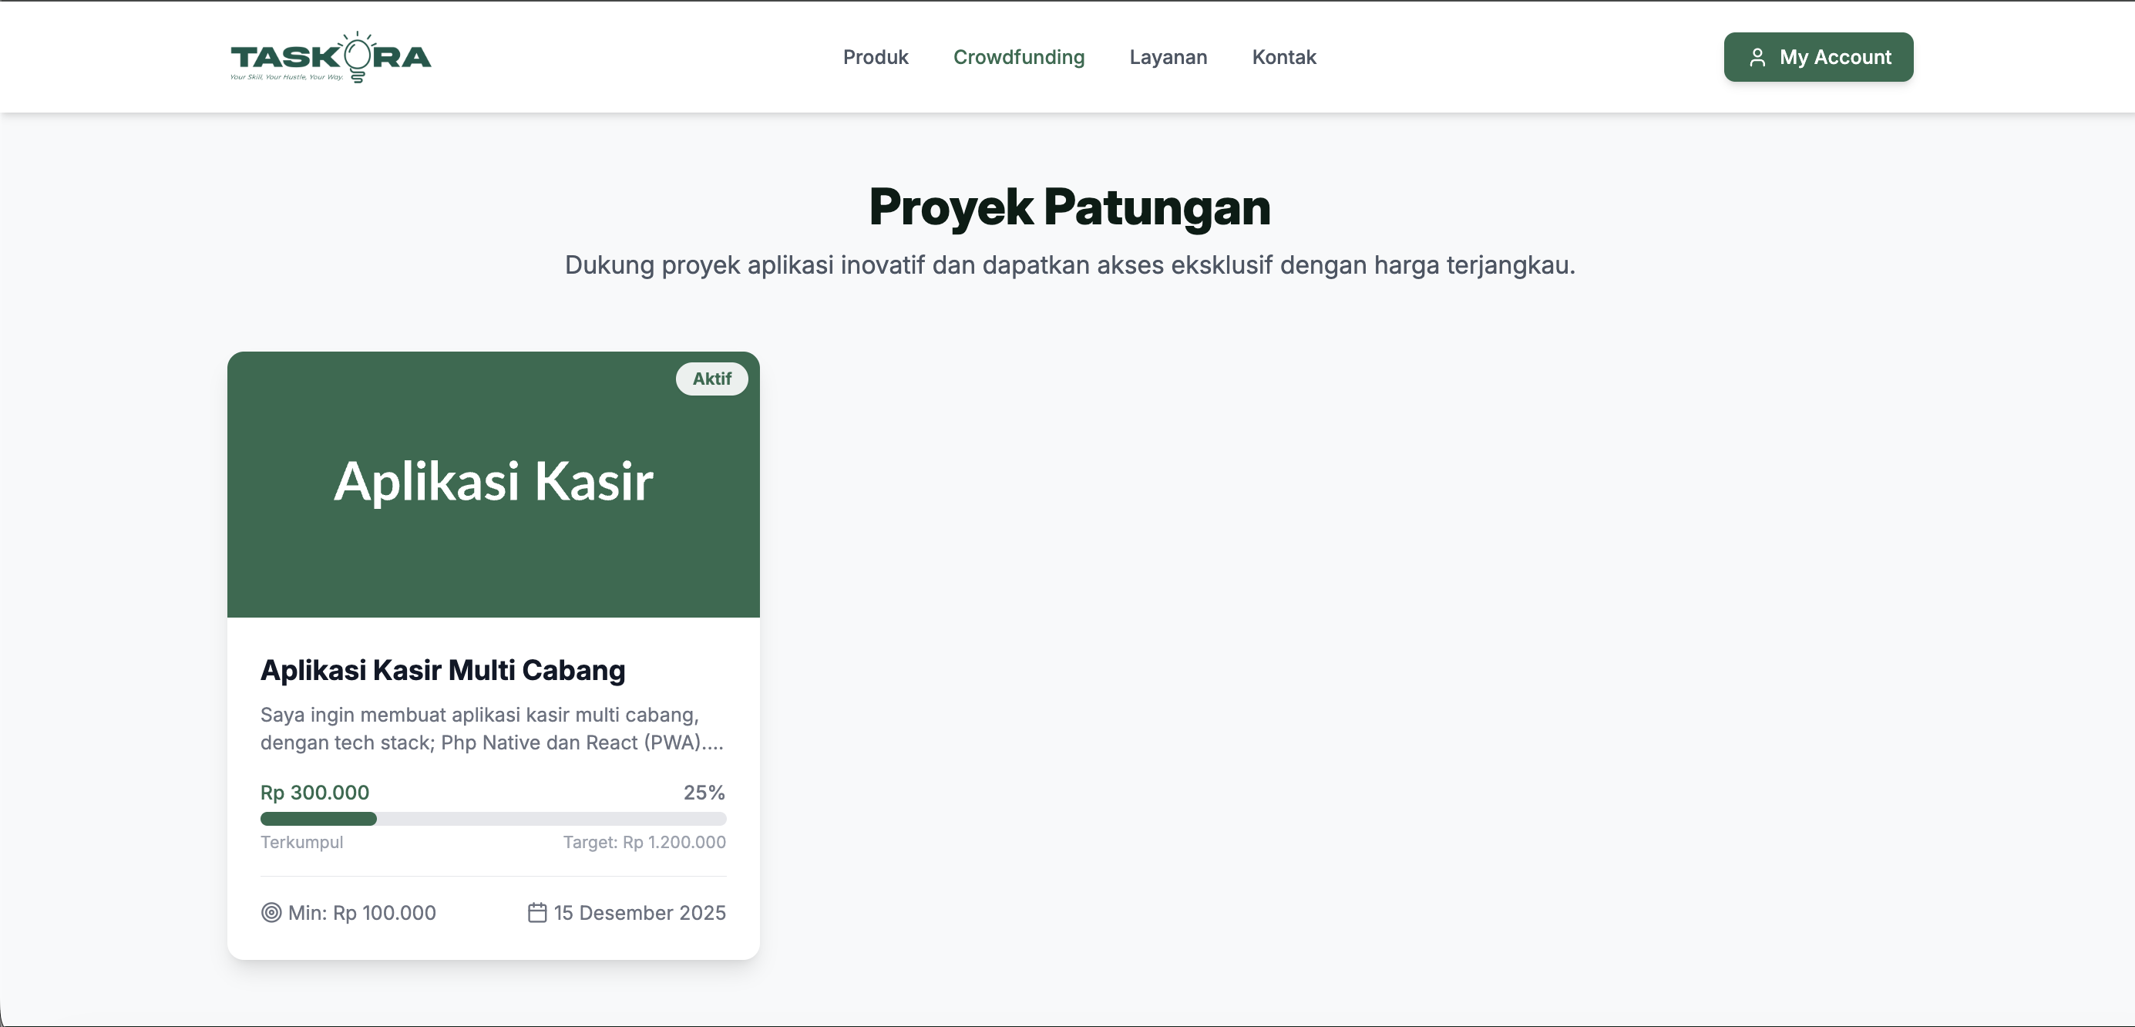Go to the Crowdfunding page
This screenshot has height=1027, width=2135.
[x=1019, y=57]
